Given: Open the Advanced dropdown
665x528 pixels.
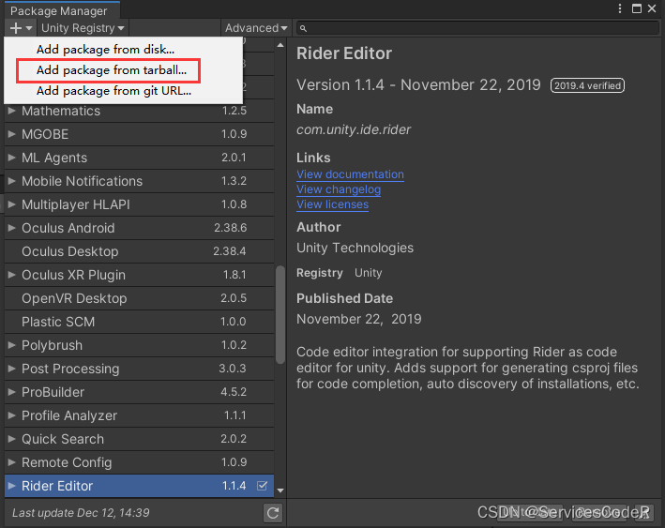Looking at the screenshot, I should 256,28.
